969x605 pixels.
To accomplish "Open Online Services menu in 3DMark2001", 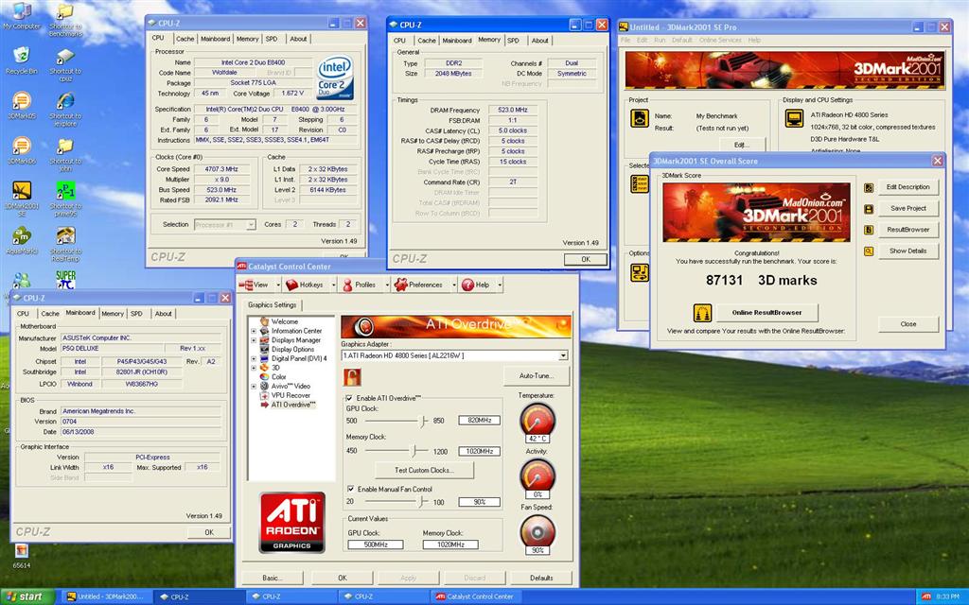I will click(720, 40).
